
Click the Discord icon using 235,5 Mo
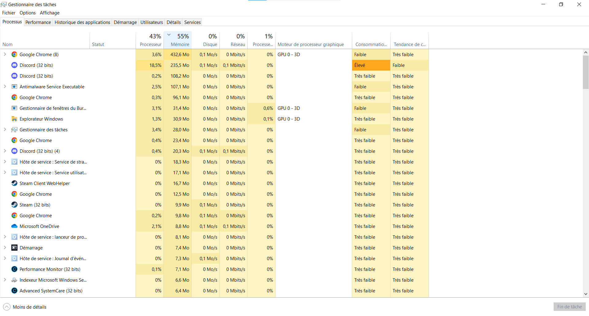click(x=14, y=65)
